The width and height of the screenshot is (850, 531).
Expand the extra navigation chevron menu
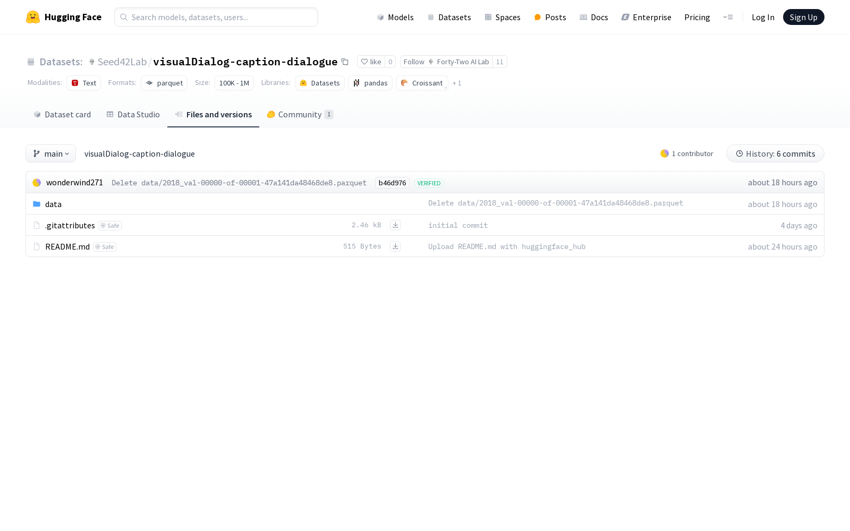728,17
